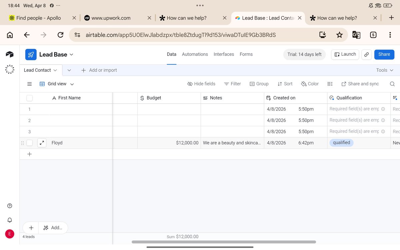This screenshot has height=250, width=400.
Task: Click Share and sync
Action: [360, 84]
